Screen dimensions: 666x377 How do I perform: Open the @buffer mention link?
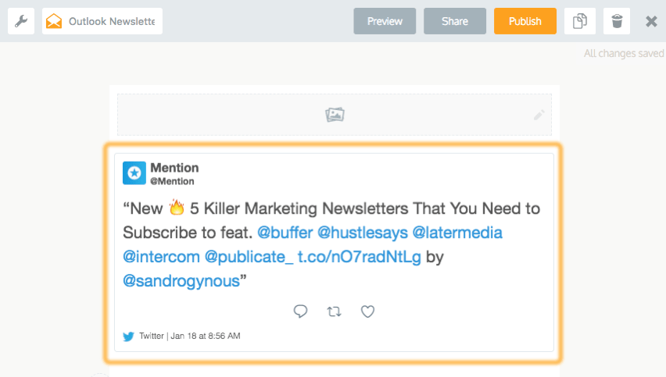(x=285, y=233)
